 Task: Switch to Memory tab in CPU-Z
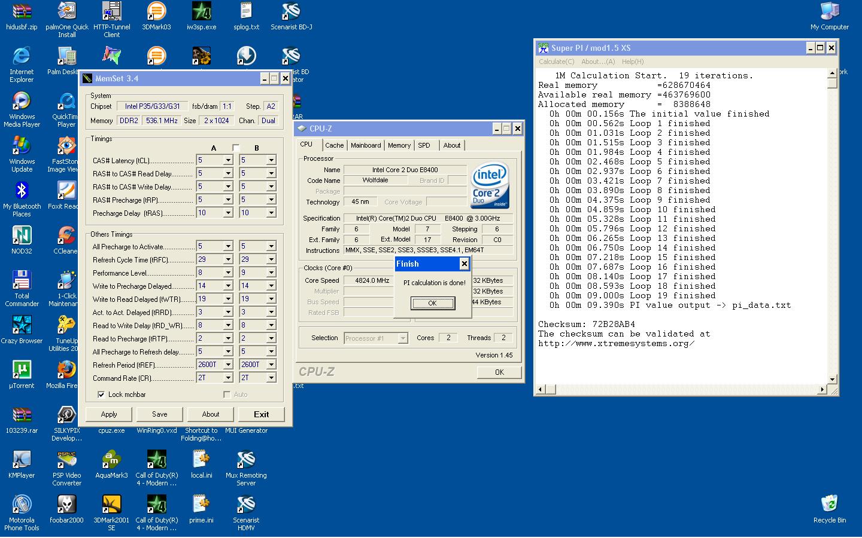click(x=399, y=145)
